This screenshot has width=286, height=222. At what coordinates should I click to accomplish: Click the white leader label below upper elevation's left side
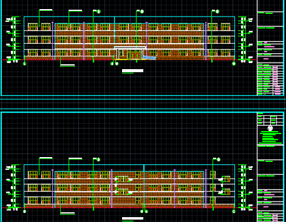(67, 65)
